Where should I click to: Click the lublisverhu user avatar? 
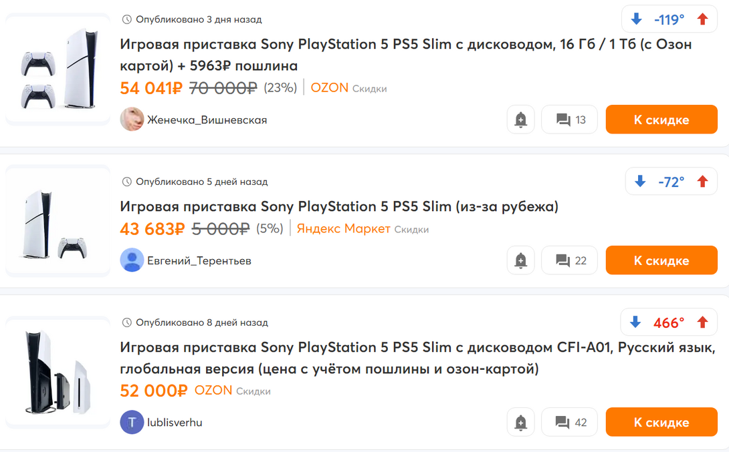pos(132,423)
